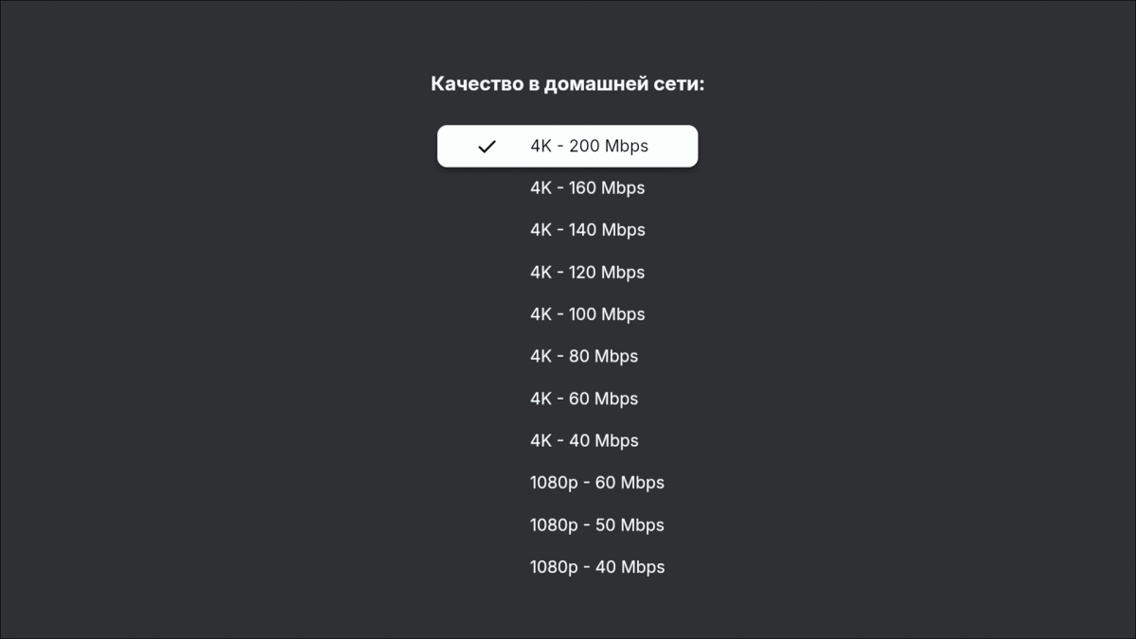Choose the 4K - 60 Mbps quality level

pos(583,399)
